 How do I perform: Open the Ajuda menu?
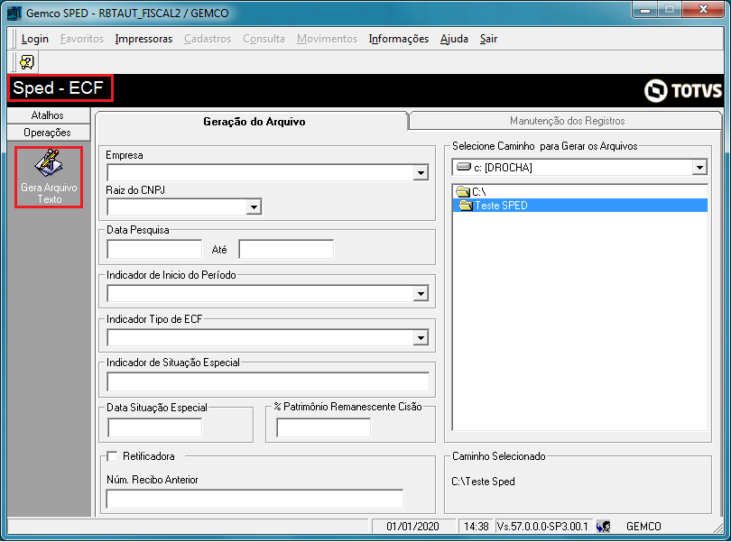point(454,39)
